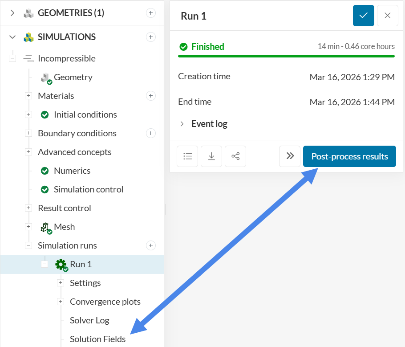
Task: Select Solver Log tree item
Action: (x=89, y=320)
